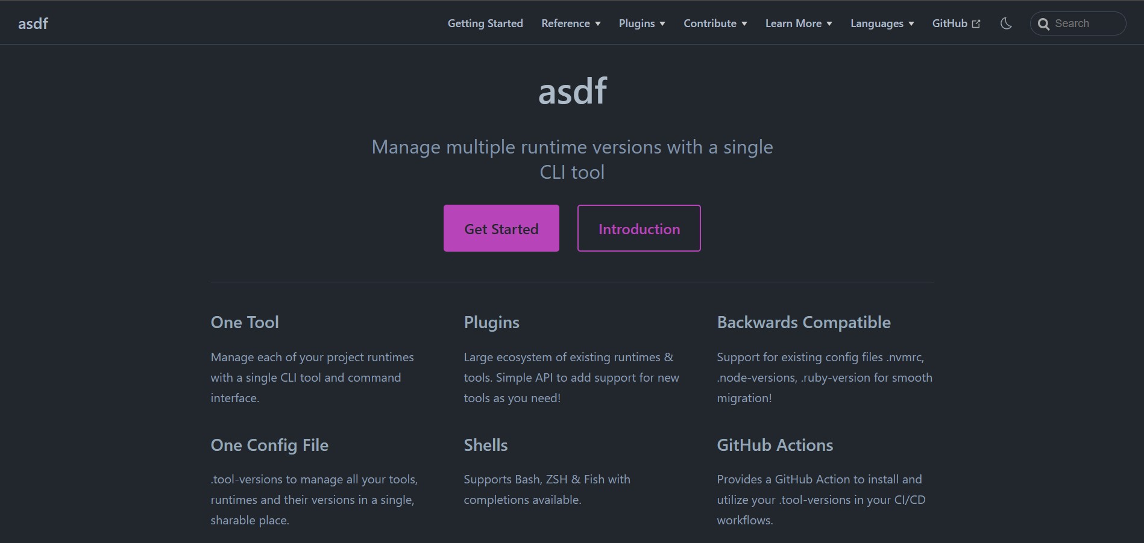Open the GitHub link in navbar

click(956, 23)
